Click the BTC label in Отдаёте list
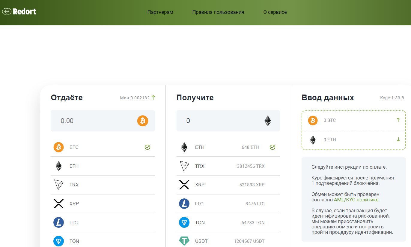 [74, 147]
